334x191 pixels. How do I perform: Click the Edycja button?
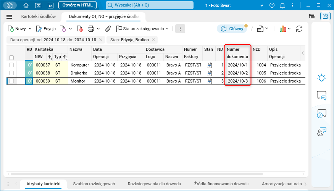coord(46,29)
